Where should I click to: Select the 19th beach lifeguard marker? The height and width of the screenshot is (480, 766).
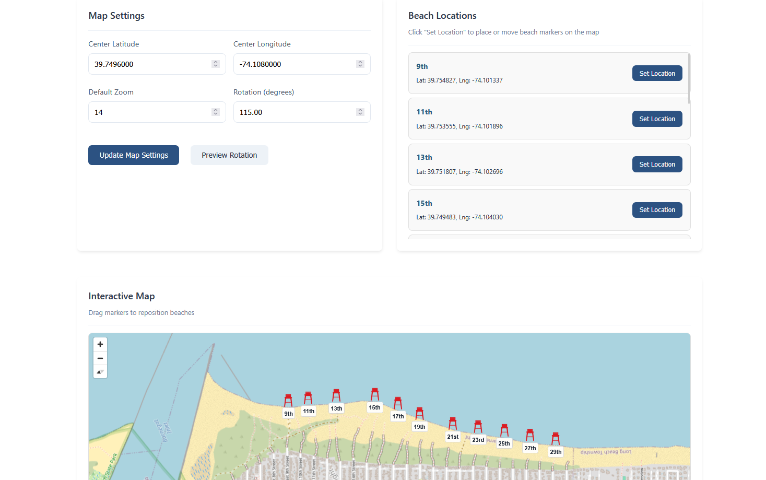[x=419, y=413]
